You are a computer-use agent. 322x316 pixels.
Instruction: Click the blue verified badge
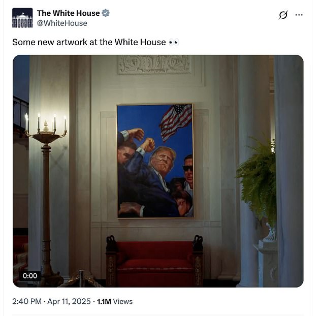click(106, 13)
